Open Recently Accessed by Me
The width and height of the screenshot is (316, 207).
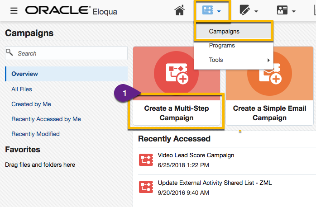pyautogui.click(x=46, y=119)
